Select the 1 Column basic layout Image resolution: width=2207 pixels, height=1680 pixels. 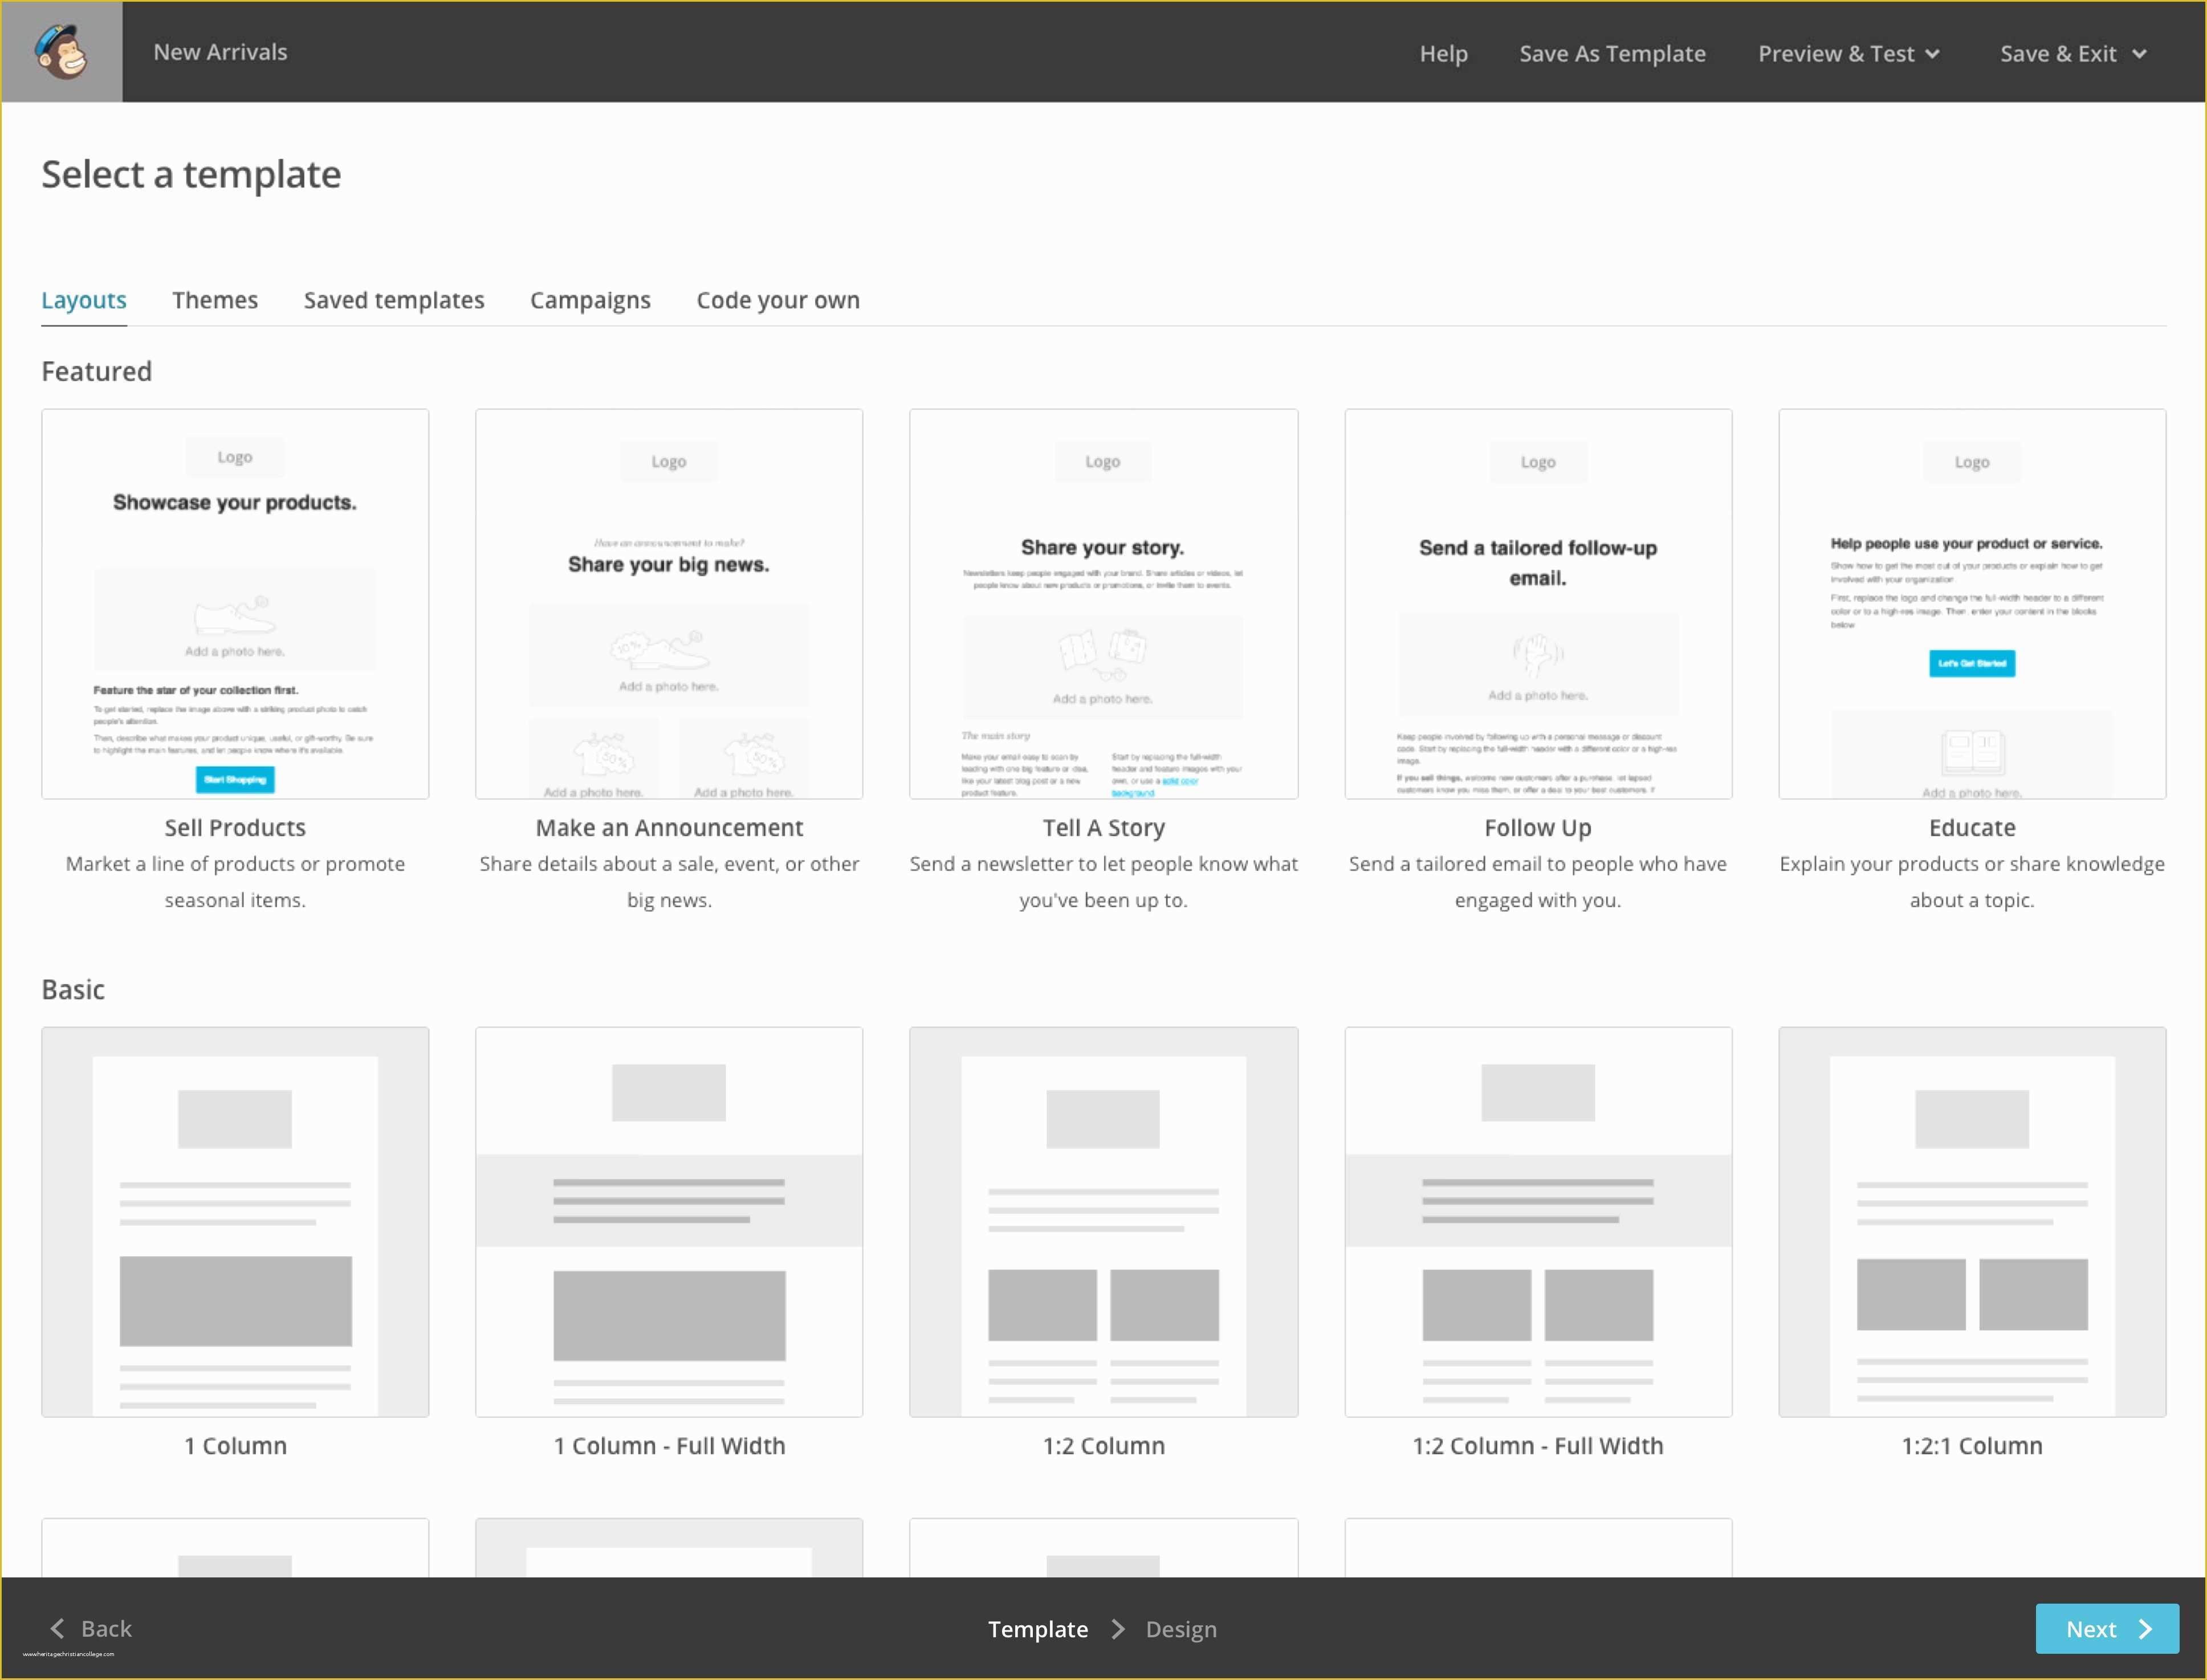pos(235,1223)
